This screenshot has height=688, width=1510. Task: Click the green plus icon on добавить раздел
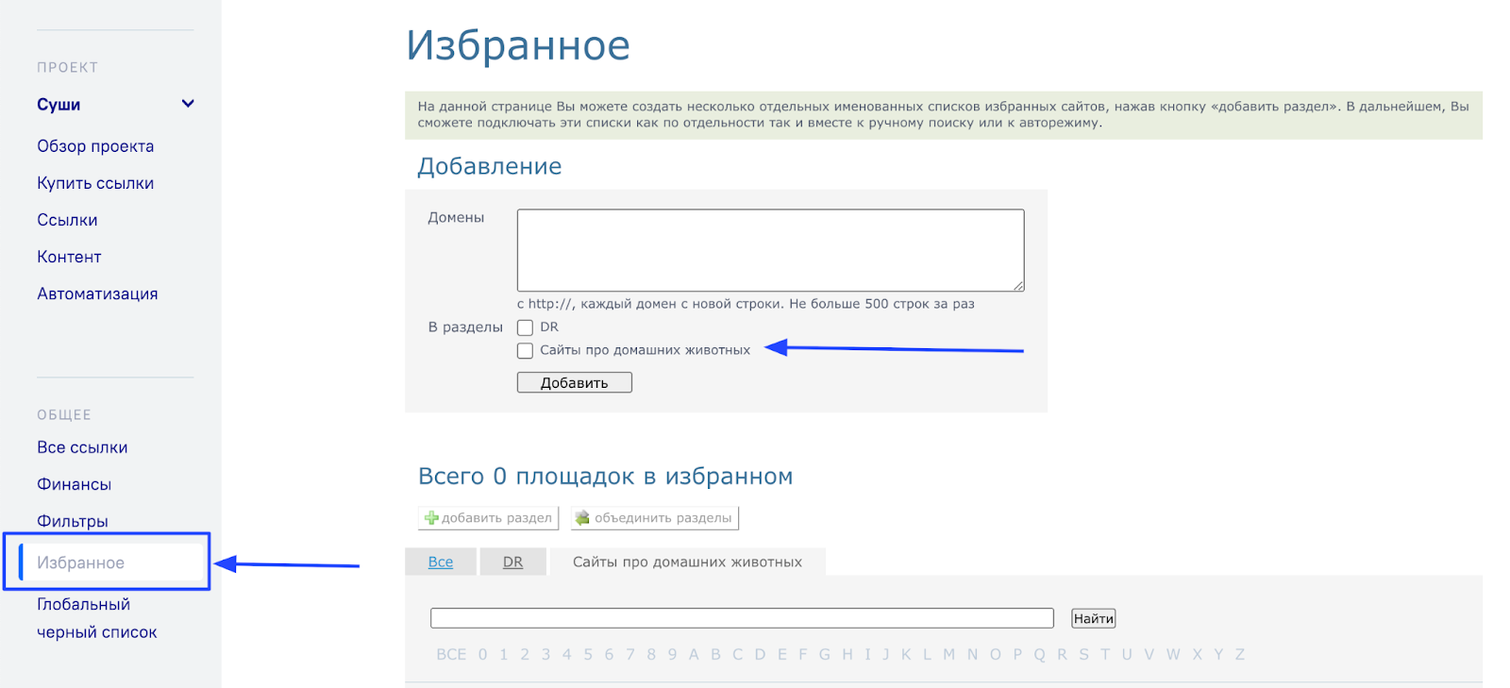tap(431, 518)
